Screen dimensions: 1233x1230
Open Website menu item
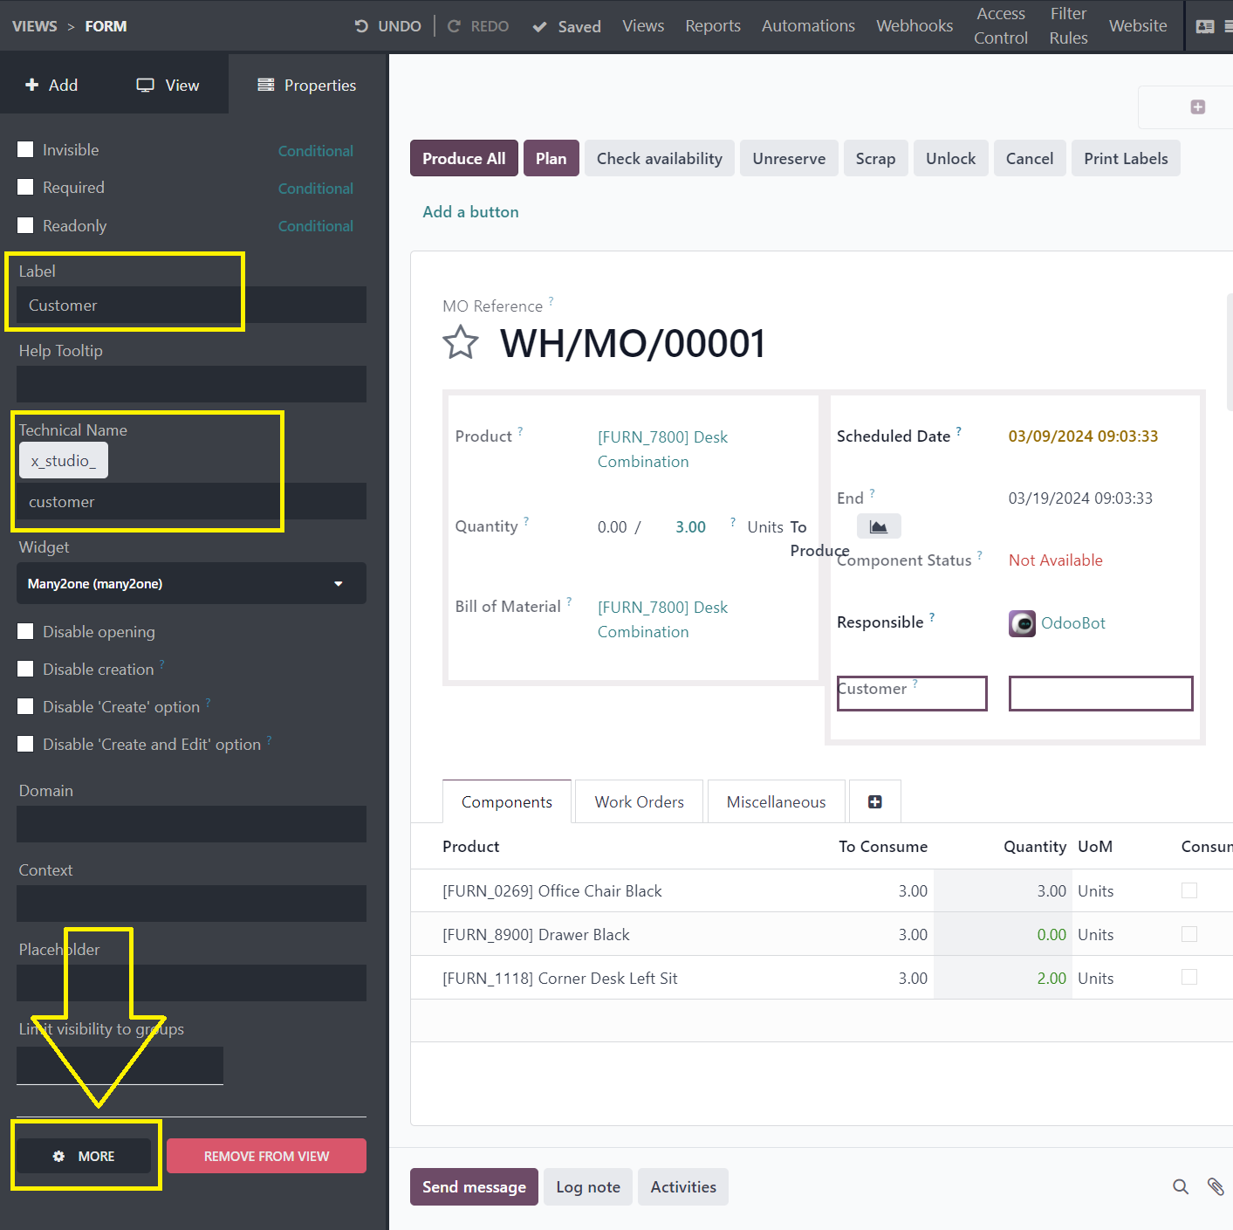(1138, 26)
